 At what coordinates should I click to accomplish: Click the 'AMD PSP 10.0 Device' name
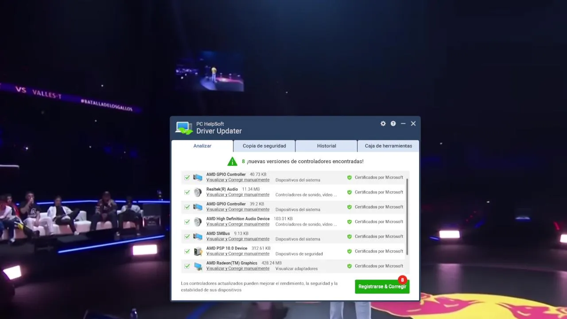pyautogui.click(x=227, y=248)
